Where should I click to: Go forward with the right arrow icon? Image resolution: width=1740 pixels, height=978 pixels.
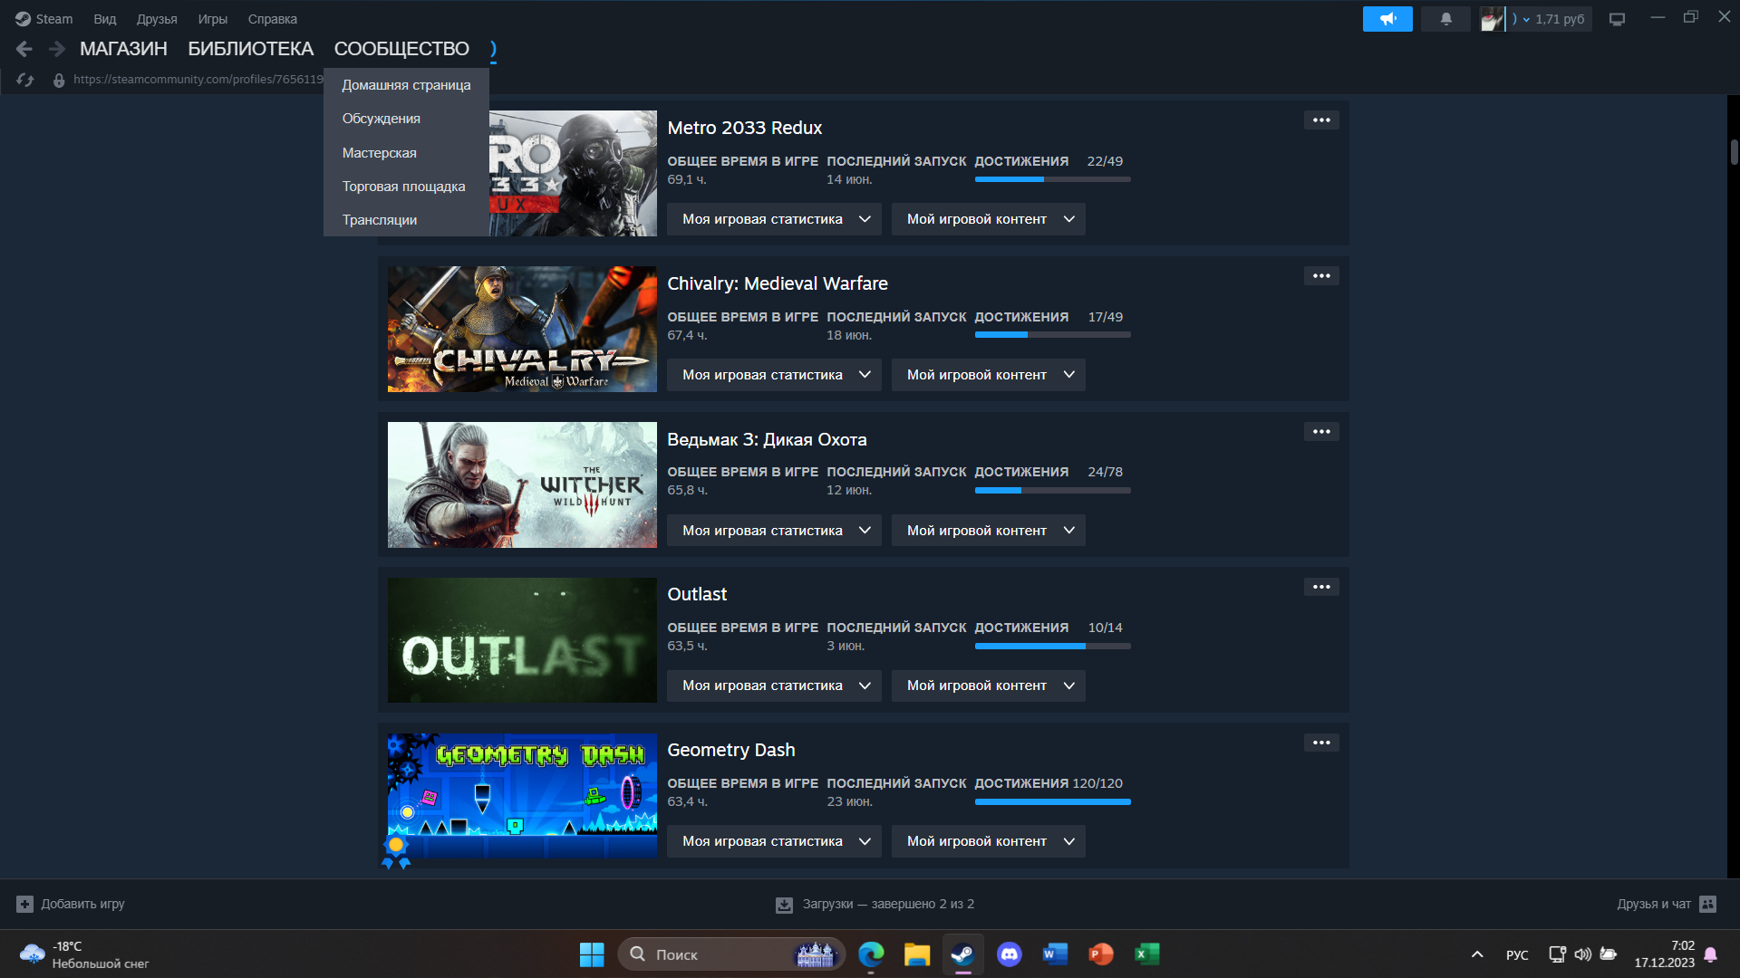pos(57,49)
